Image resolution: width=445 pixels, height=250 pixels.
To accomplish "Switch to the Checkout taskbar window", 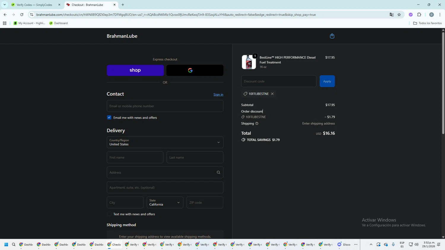I will [x=115, y=245].
